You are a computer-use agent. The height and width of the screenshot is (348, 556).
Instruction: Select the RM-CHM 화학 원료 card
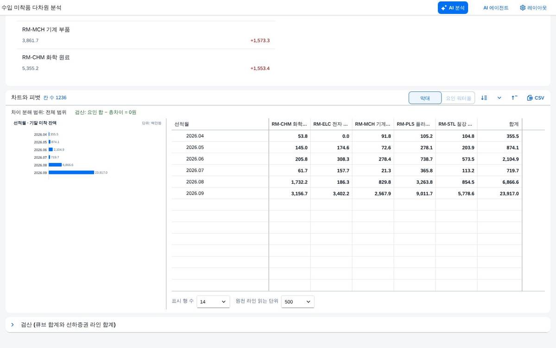point(146,63)
